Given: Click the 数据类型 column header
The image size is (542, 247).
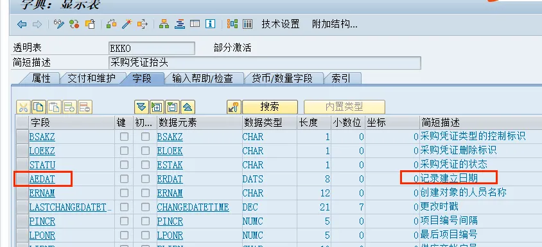Looking at the screenshot, I should 270,123.
